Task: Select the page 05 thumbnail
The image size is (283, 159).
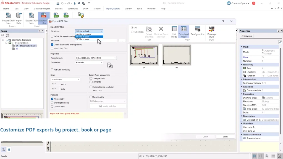Action: [176, 55]
